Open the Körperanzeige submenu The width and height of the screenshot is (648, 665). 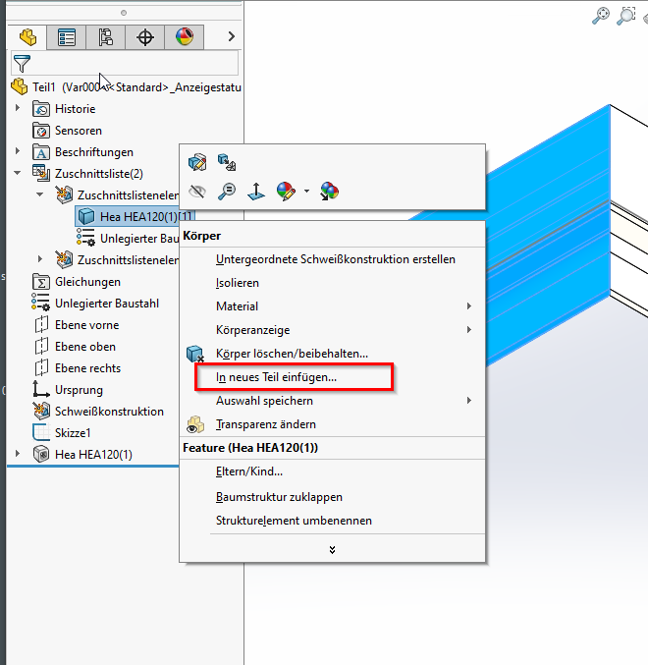[x=332, y=330]
